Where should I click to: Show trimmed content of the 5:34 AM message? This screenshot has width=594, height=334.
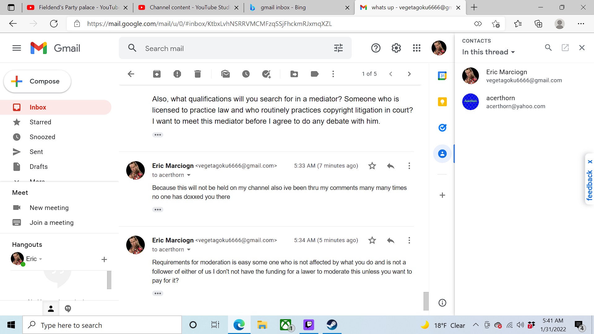click(x=158, y=293)
